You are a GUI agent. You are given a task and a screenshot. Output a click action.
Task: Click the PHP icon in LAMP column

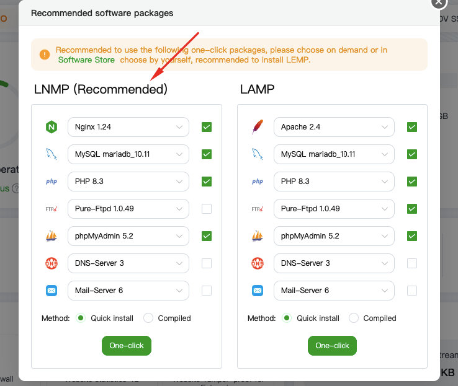(x=257, y=182)
